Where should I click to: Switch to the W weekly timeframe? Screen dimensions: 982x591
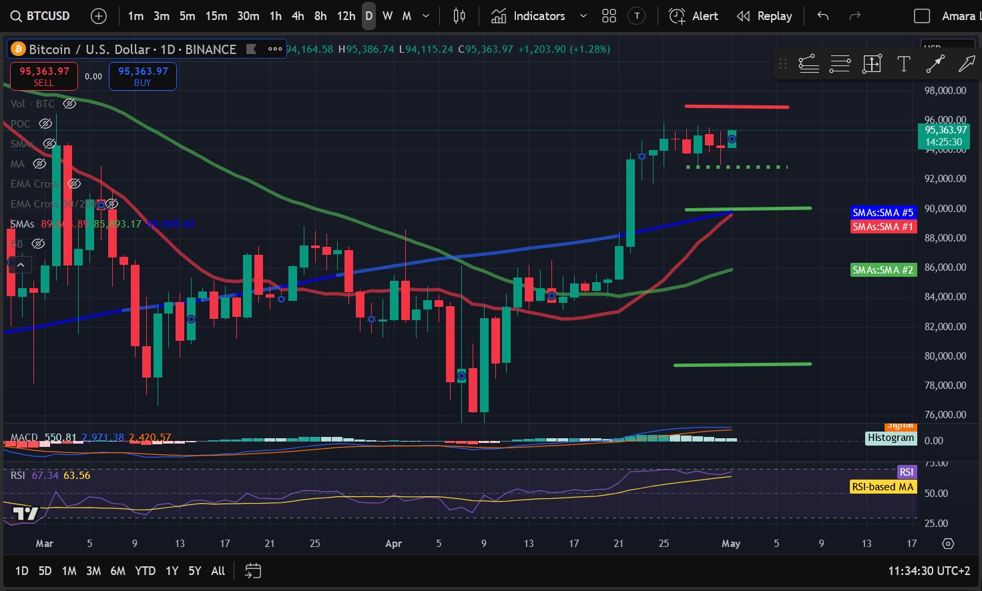[387, 15]
